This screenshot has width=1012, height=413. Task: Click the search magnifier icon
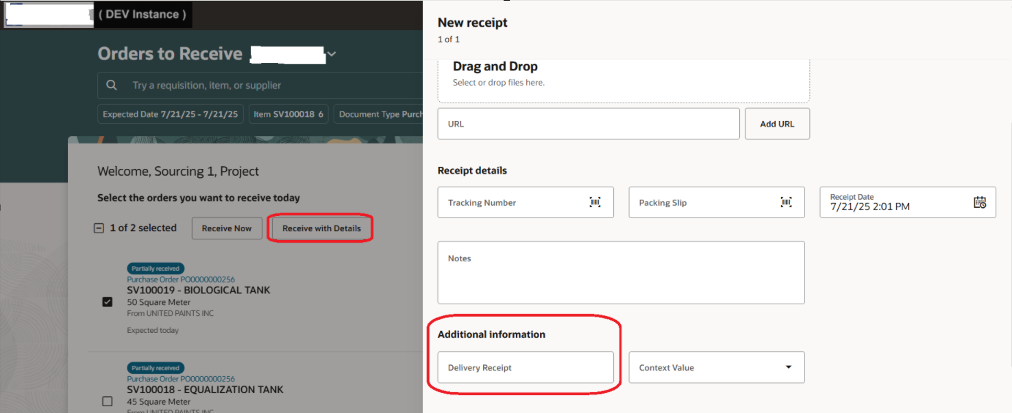[112, 85]
